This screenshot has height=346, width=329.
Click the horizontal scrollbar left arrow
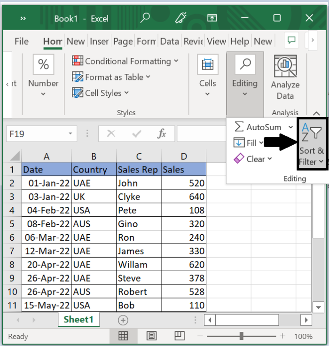[210, 320]
